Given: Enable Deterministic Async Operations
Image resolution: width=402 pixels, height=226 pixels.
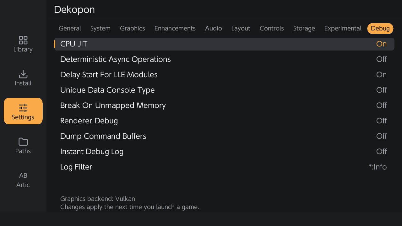Looking at the screenshot, I should pyautogui.click(x=224, y=59).
